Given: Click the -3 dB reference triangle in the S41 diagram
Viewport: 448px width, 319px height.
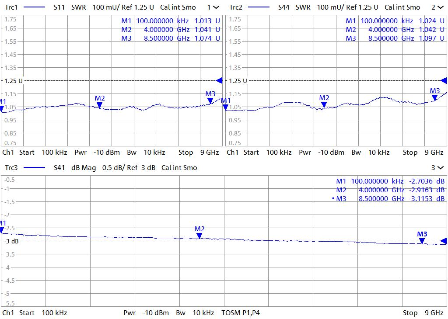Looking at the screenshot, I should 444,241.
